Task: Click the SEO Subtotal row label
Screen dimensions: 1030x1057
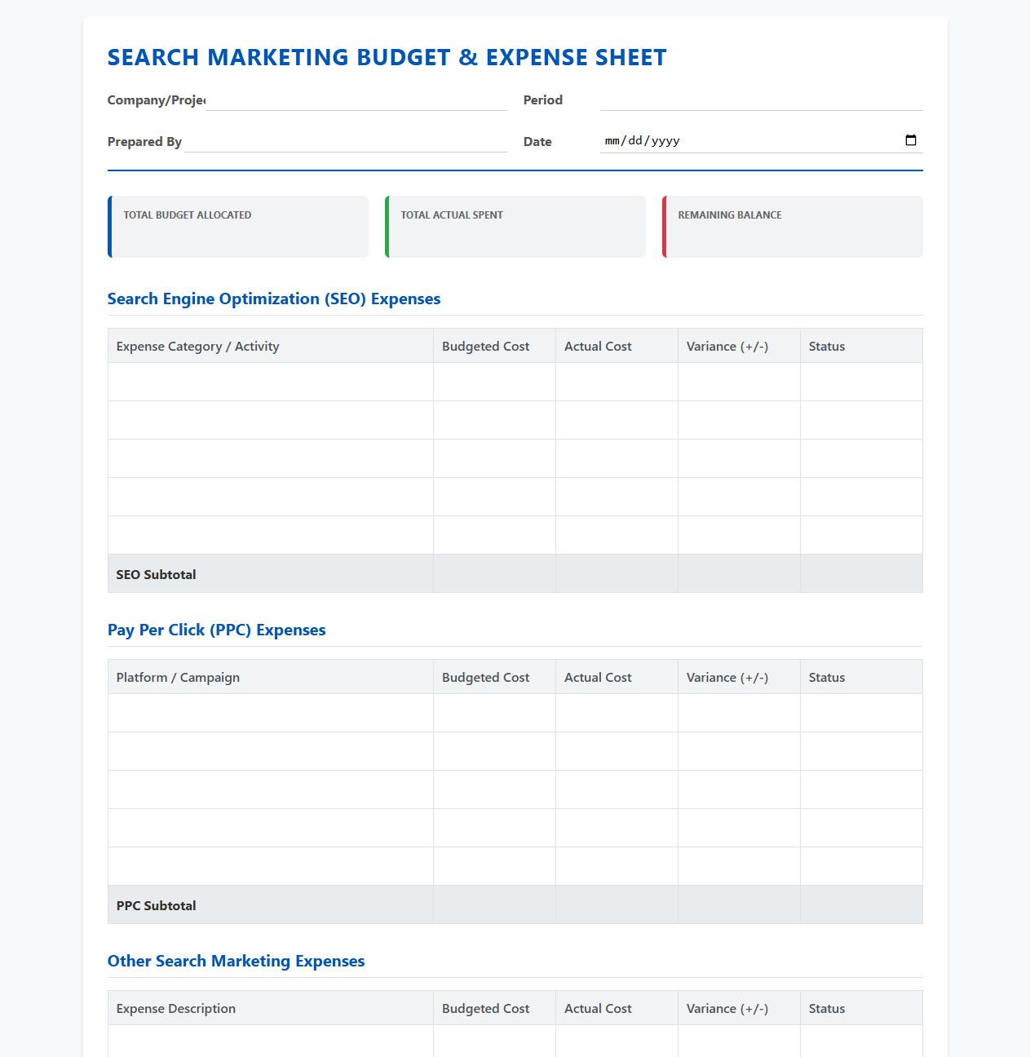Action: pos(157,574)
